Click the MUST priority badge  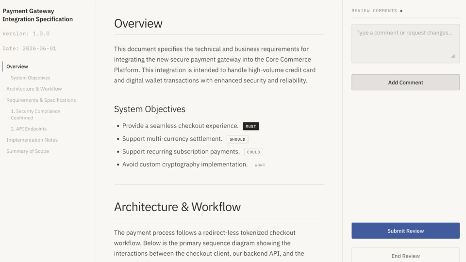click(251, 126)
